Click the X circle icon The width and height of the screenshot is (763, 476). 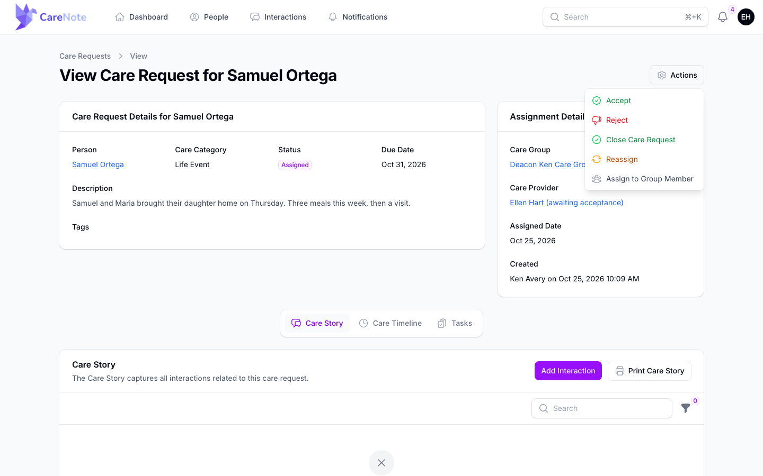click(381, 463)
